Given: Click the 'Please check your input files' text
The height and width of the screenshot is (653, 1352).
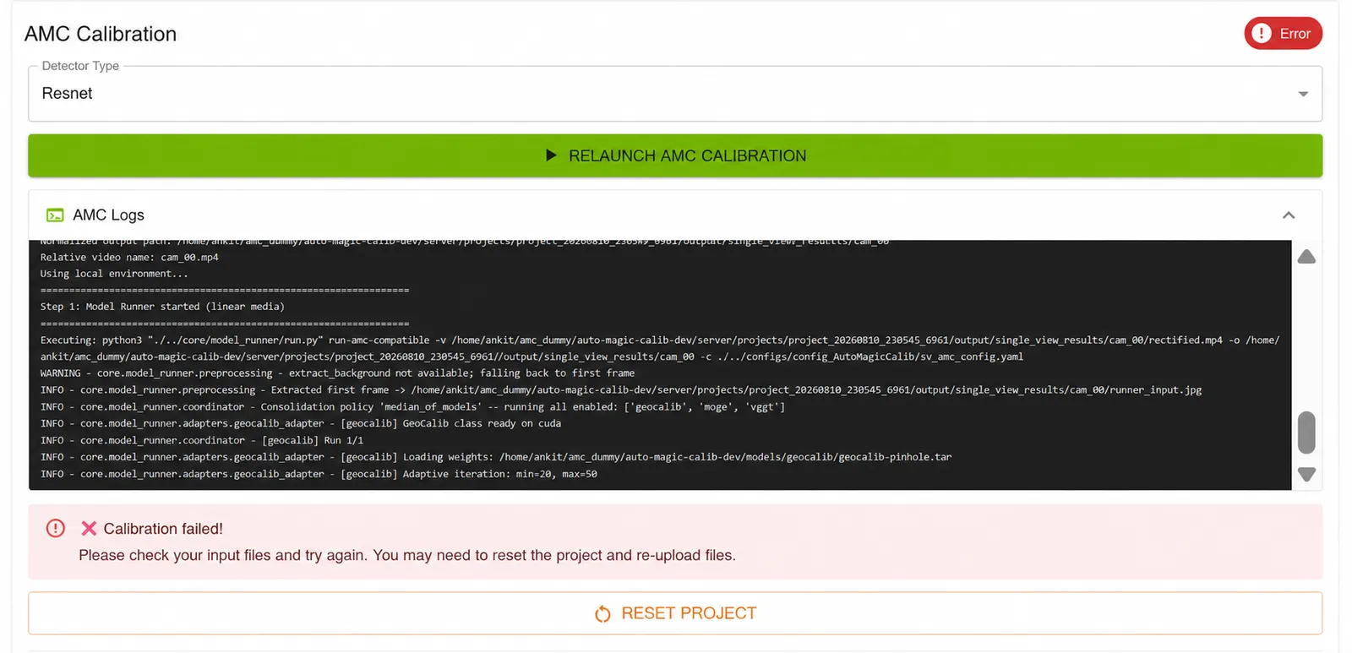Looking at the screenshot, I should pyautogui.click(x=407, y=555).
